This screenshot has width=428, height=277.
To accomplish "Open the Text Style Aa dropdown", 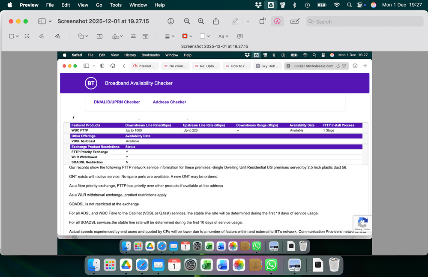I will pos(223,36).
